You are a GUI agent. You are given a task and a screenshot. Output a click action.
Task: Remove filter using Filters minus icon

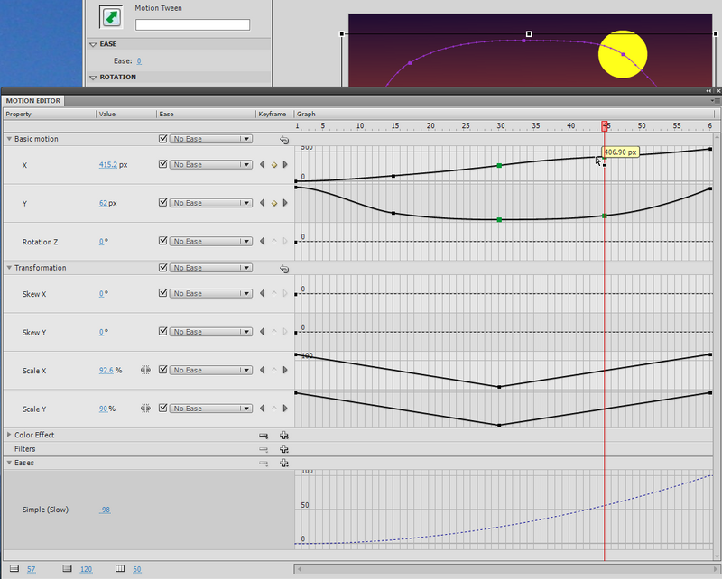click(x=264, y=449)
